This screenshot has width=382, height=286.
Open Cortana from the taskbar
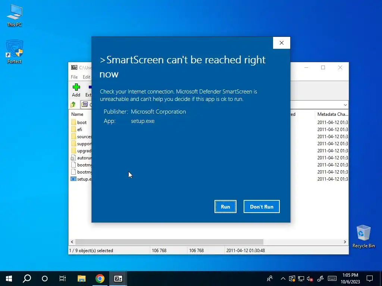(x=45, y=279)
